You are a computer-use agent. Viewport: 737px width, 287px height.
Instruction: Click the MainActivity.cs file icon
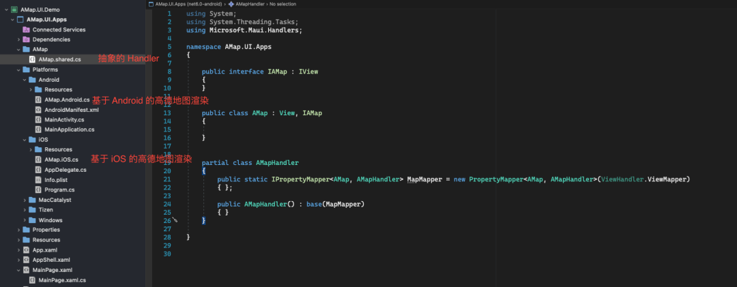click(x=38, y=120)
